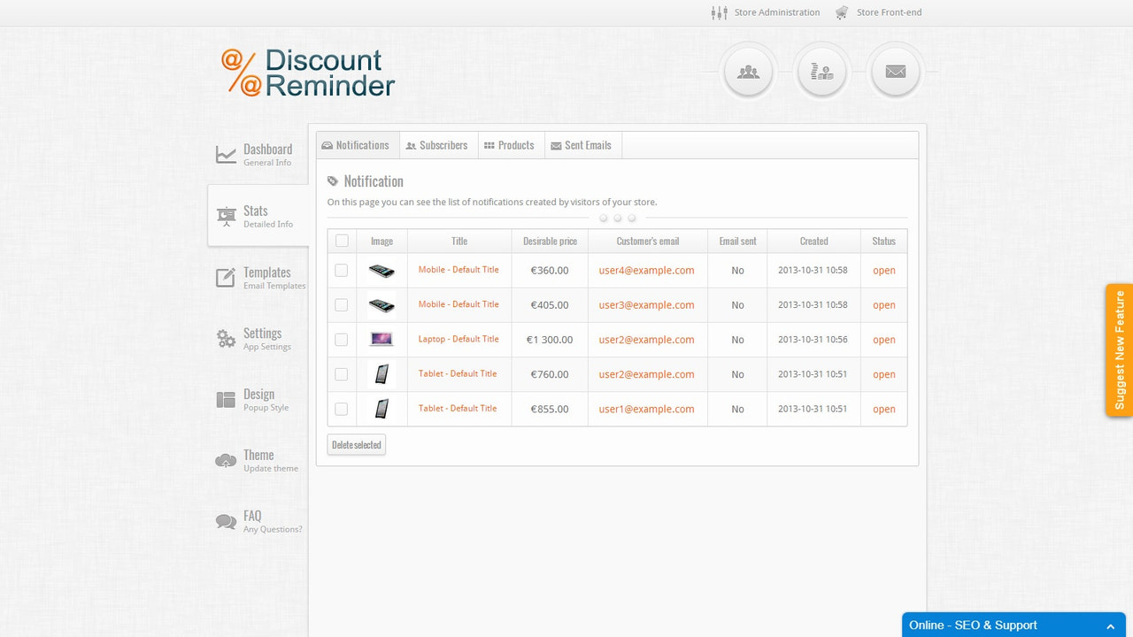Open the Stats section icon
Viewport: 1133px width, 637px height.
click(224, 214)
